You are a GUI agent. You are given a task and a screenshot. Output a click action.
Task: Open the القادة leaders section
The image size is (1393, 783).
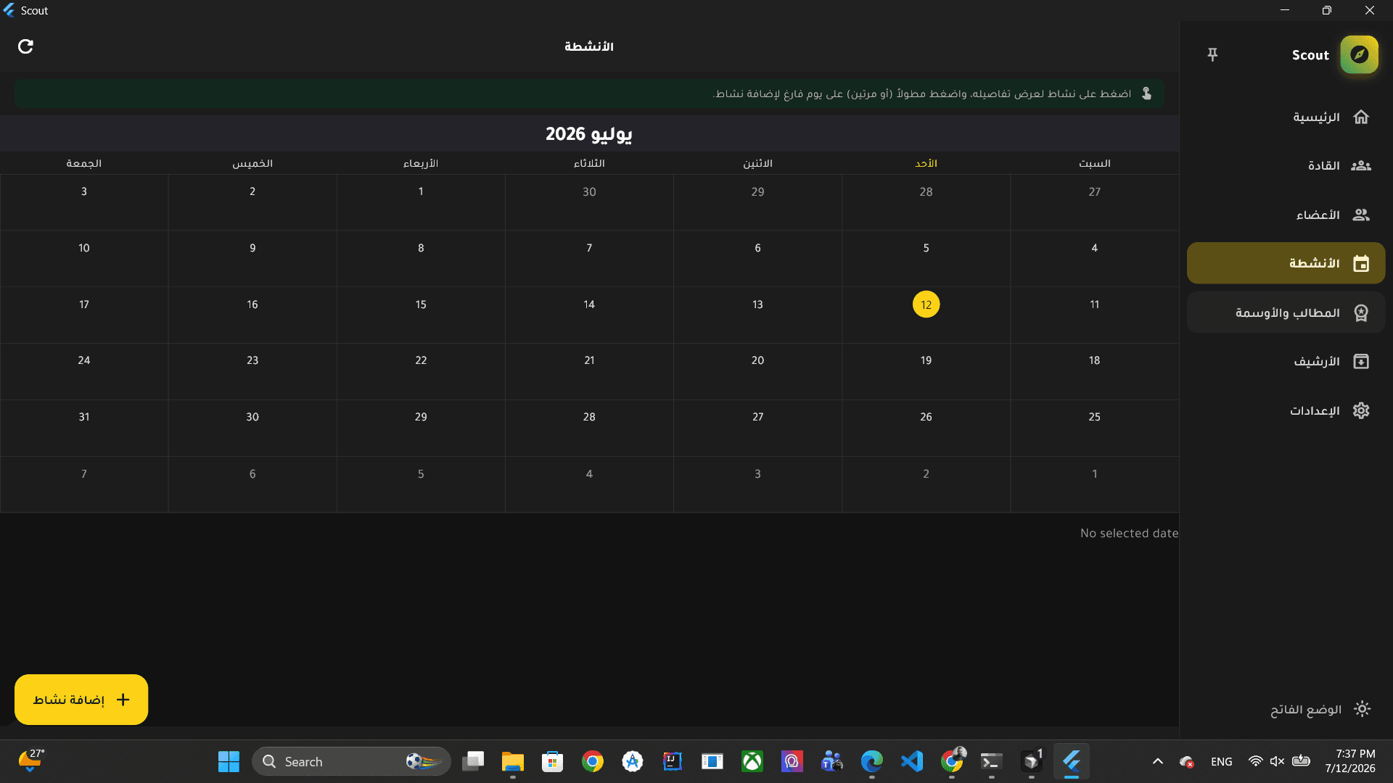pyautogui.click(x=1286, y=165)
